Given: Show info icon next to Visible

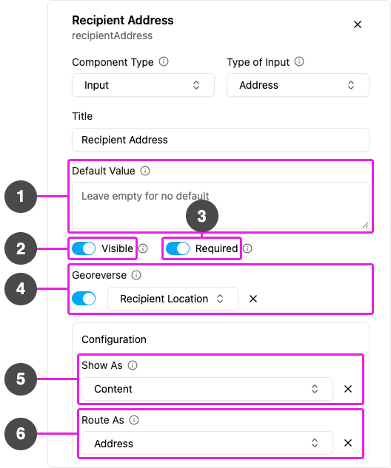Looking at the screenshot, I should click(x=143, y=248).
